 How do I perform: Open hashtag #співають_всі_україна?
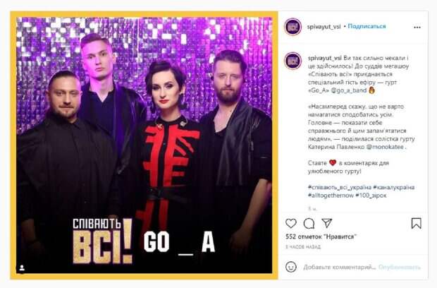340,187
